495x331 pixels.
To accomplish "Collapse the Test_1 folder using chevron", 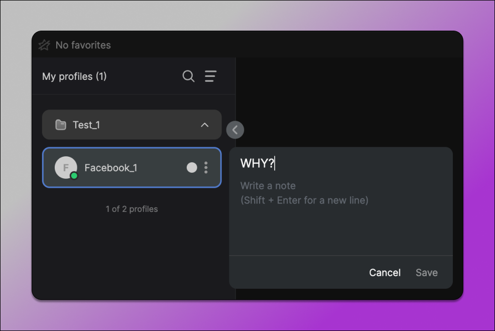I will pyautogui.click(x=204, y=125).
